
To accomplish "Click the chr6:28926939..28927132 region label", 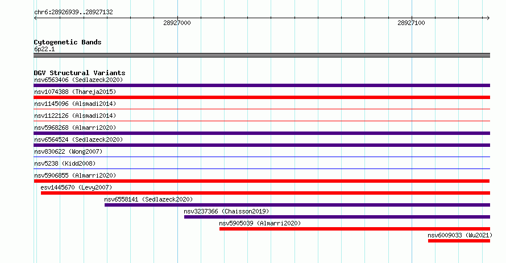I will point(73,12).
